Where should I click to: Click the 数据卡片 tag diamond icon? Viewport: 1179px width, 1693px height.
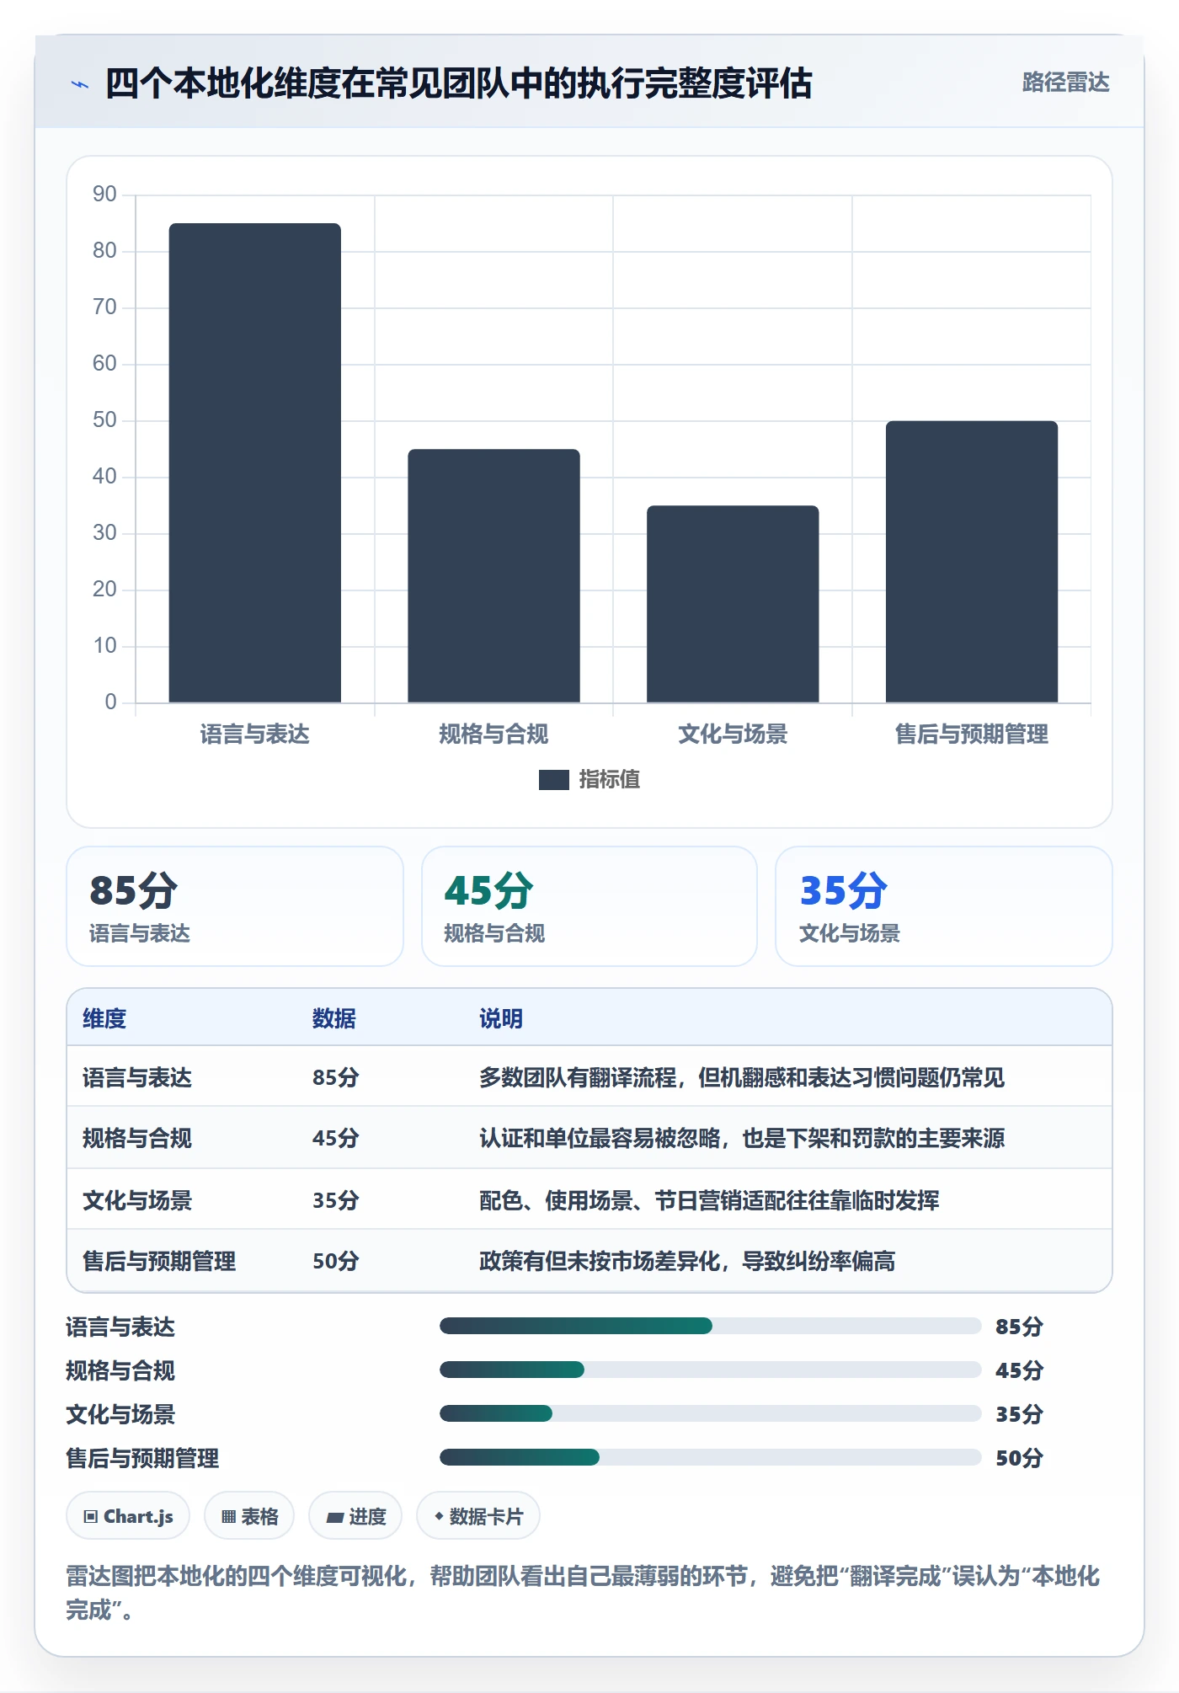(439, 1516)
